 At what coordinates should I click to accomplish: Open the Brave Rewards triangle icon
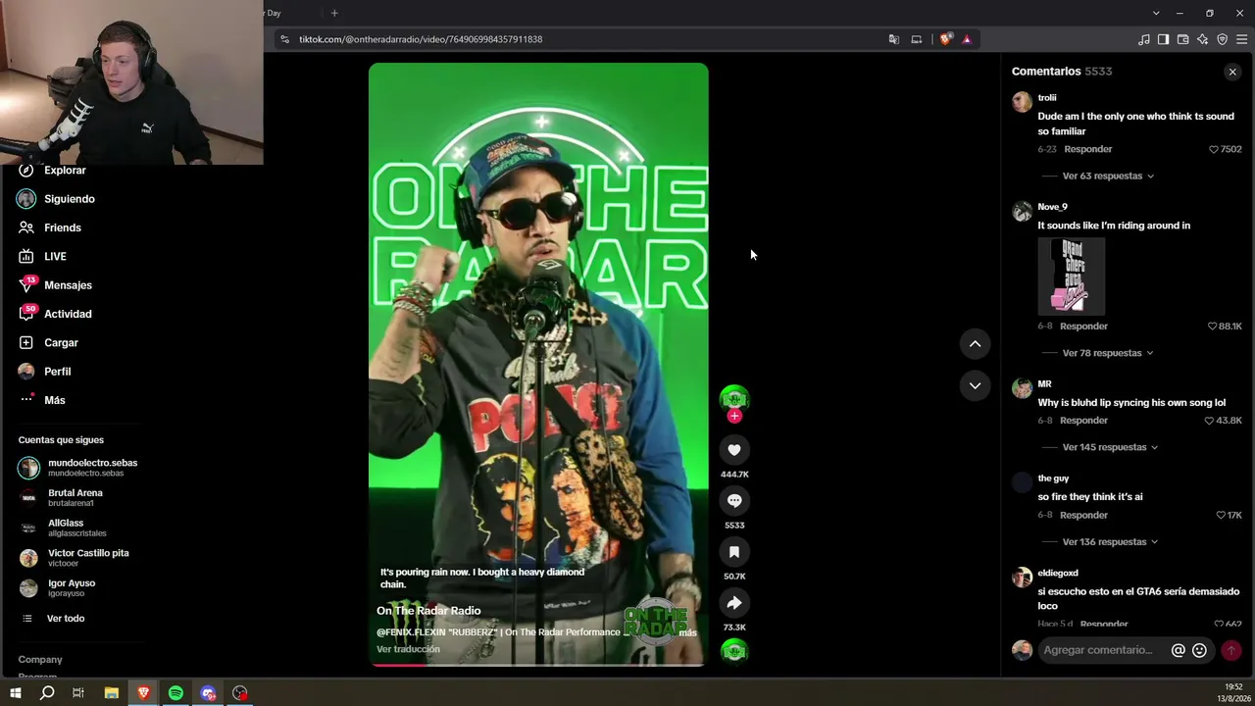pos(967,39)
